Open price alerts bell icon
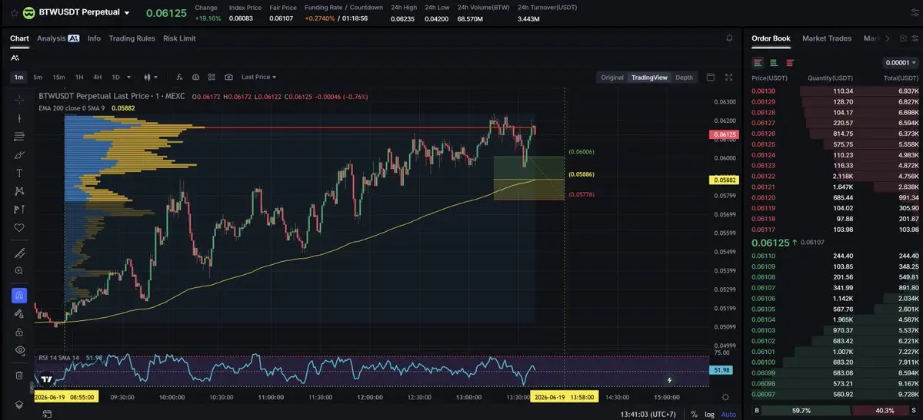The width and height of the screenshot is (923, 420). (x=729, y=38)
